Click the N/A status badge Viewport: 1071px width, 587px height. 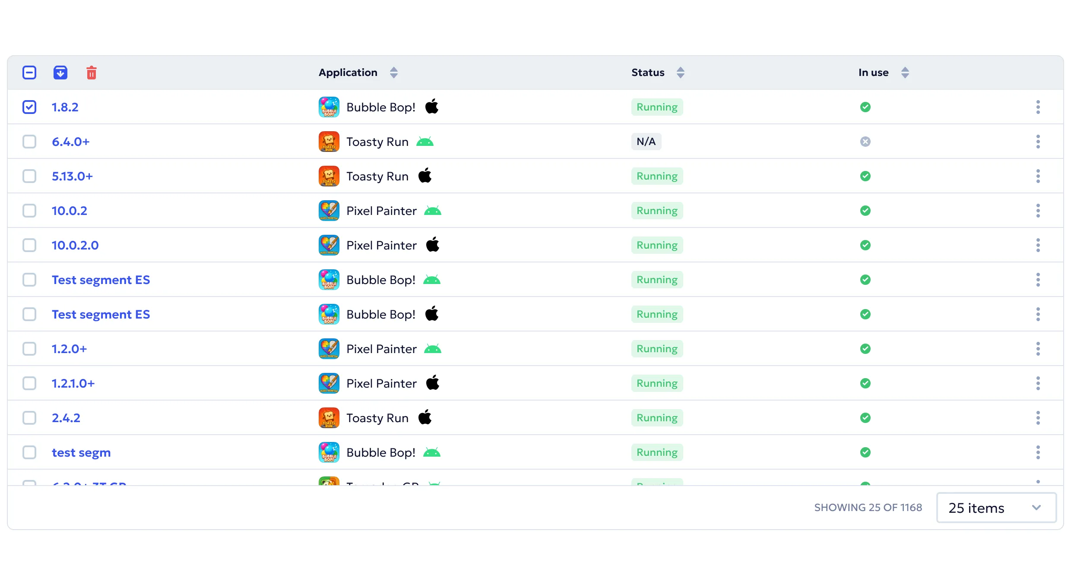[x=646, y=142]
